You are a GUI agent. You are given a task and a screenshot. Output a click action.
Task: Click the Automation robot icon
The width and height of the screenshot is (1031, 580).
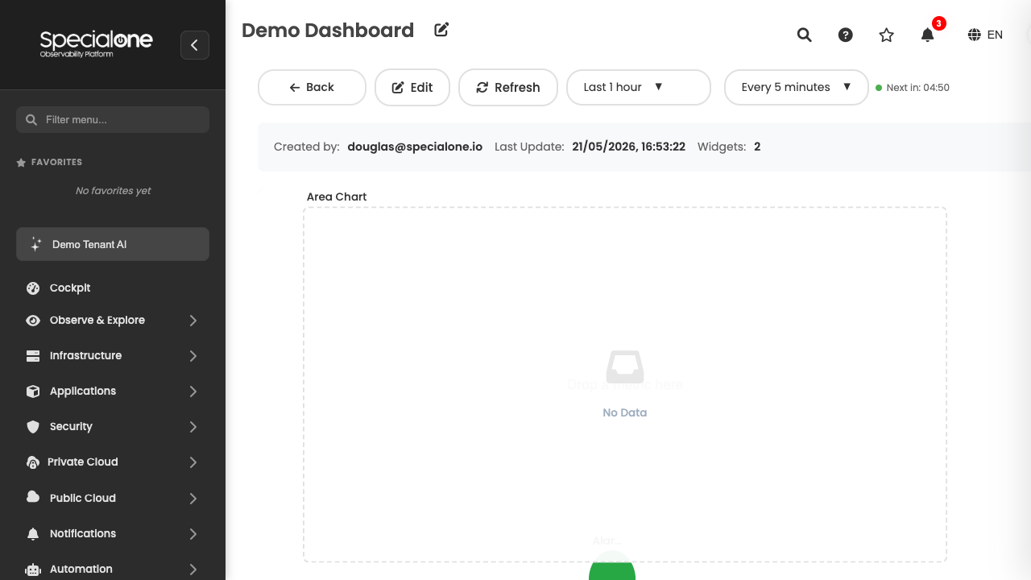(x=33, y=569)
